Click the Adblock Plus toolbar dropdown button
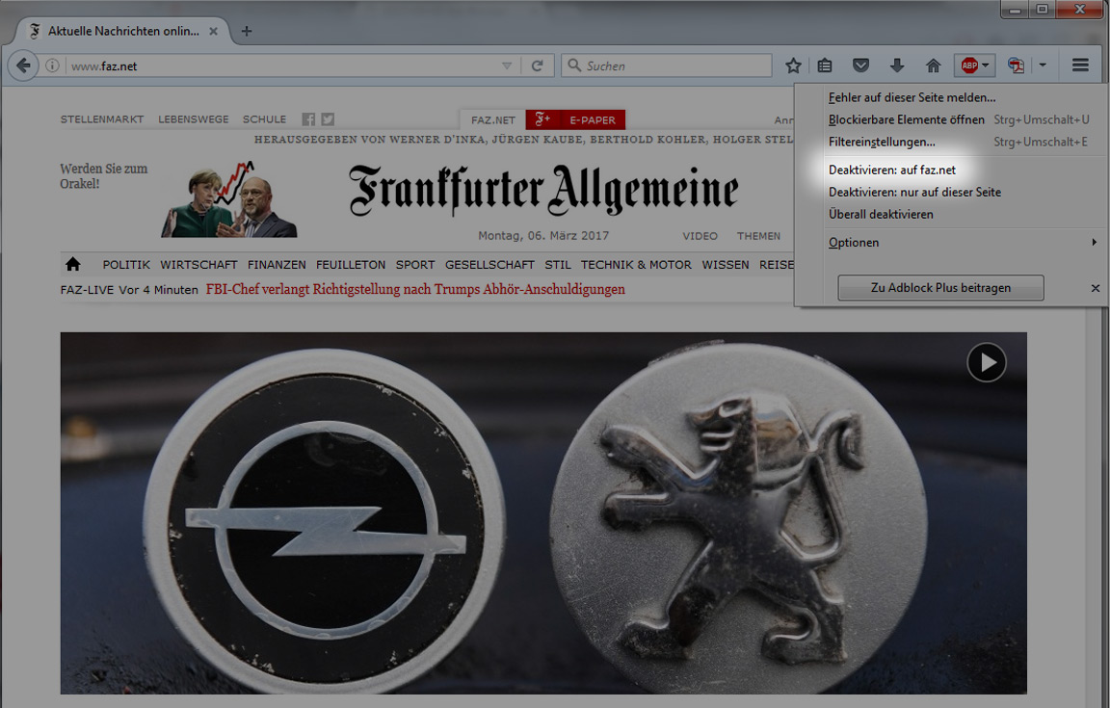 click(974, 66)
